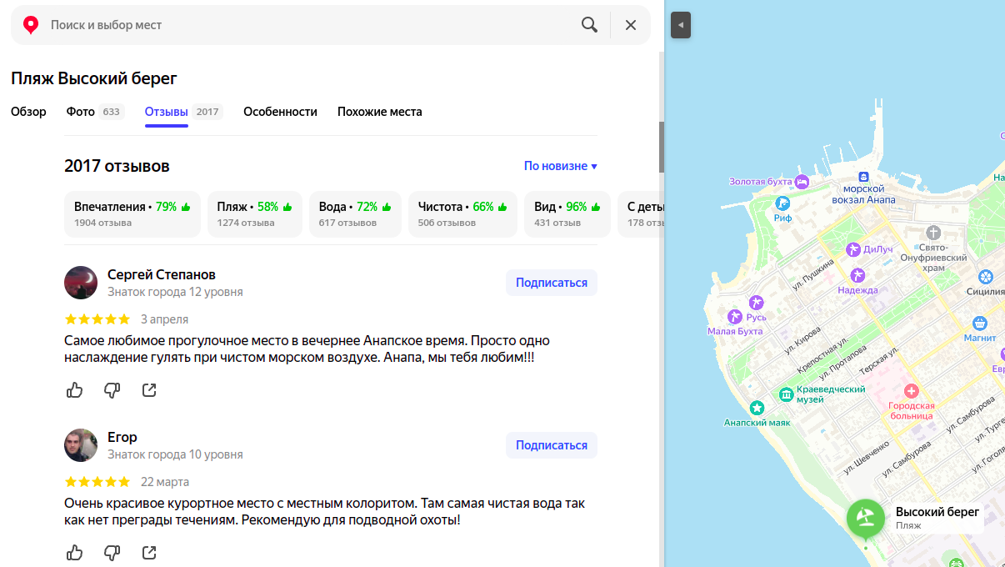This screenshot has height=567, width=1005.
Task: Click ДиЛуч beach marker on map
Action: [x=852, y=249]
